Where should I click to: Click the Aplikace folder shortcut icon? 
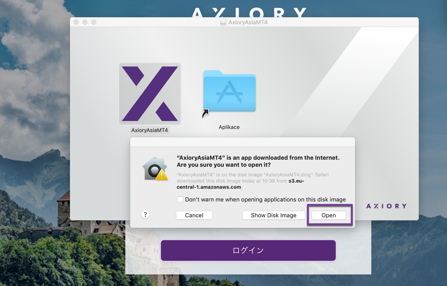229,91
